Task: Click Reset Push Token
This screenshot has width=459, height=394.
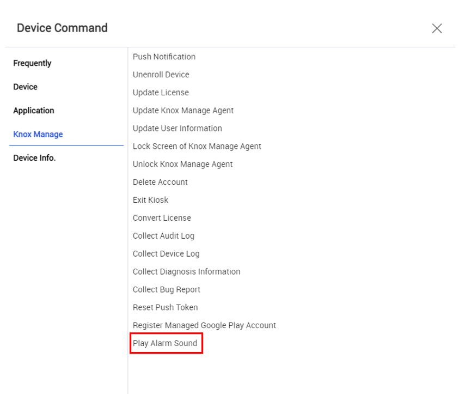Action: (165, 307)
